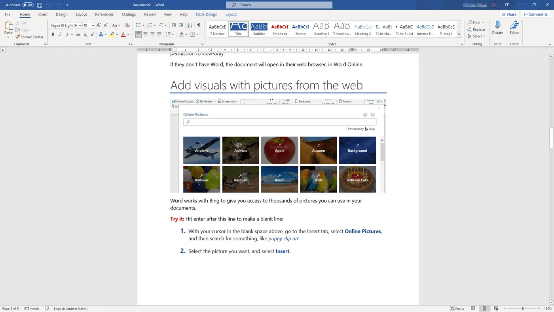Open the Comments button

[x=535, y=14]
